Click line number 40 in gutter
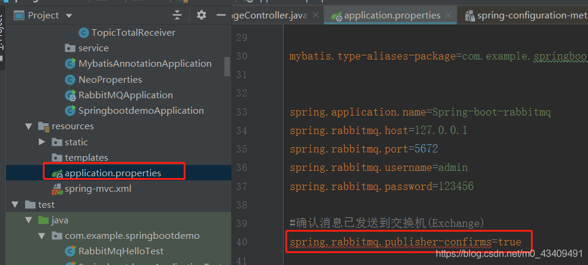 242,242
